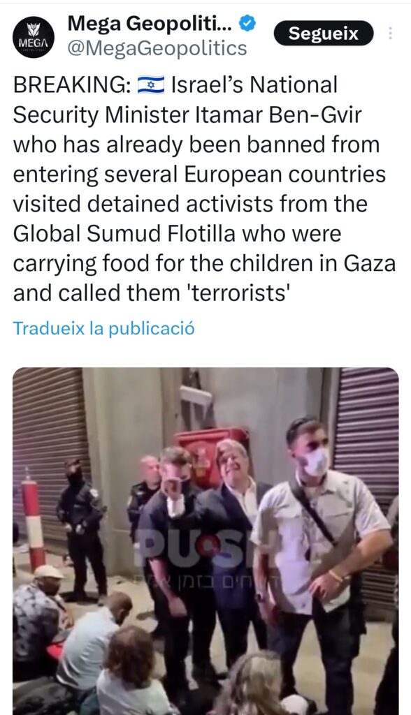The image size is (411, 715).
Task: Open the MEGA profile avatar
Action: point(34,37)
